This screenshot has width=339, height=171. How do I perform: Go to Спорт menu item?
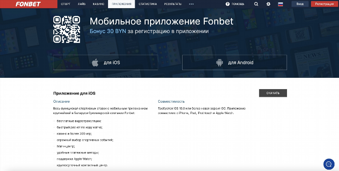[x=66, y=4]
